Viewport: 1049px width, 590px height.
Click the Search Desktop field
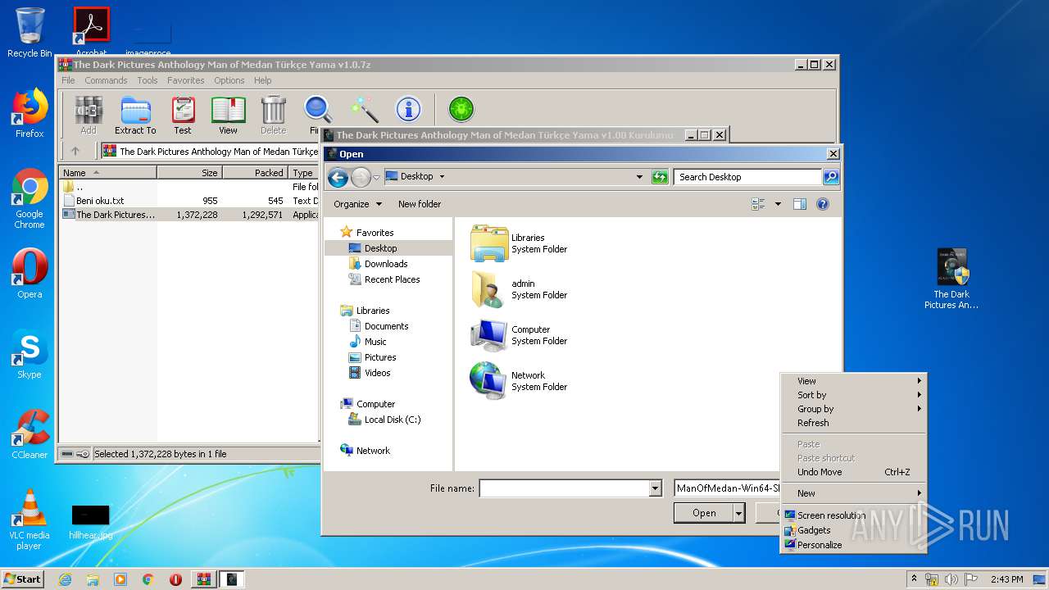point(747,177)
